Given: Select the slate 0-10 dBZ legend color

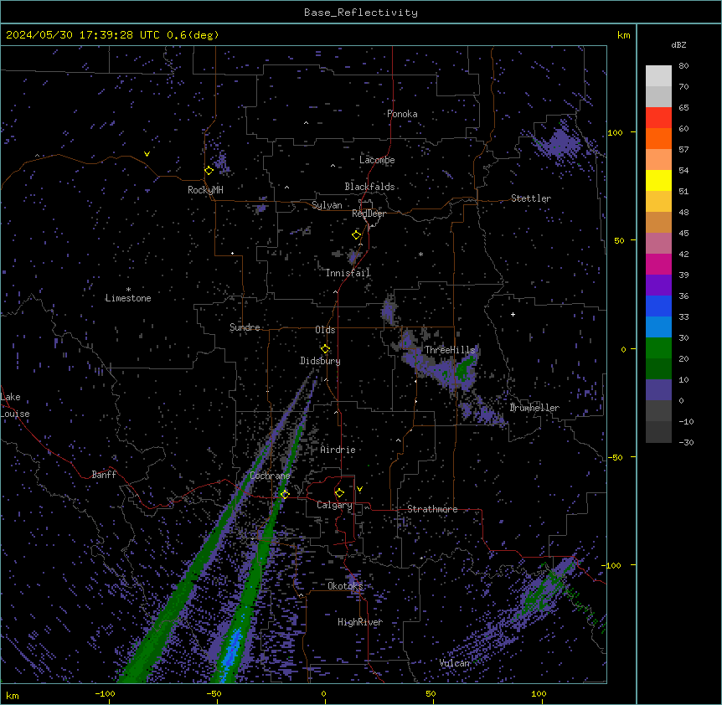Looking at the screenshot, I should (658, 390).
